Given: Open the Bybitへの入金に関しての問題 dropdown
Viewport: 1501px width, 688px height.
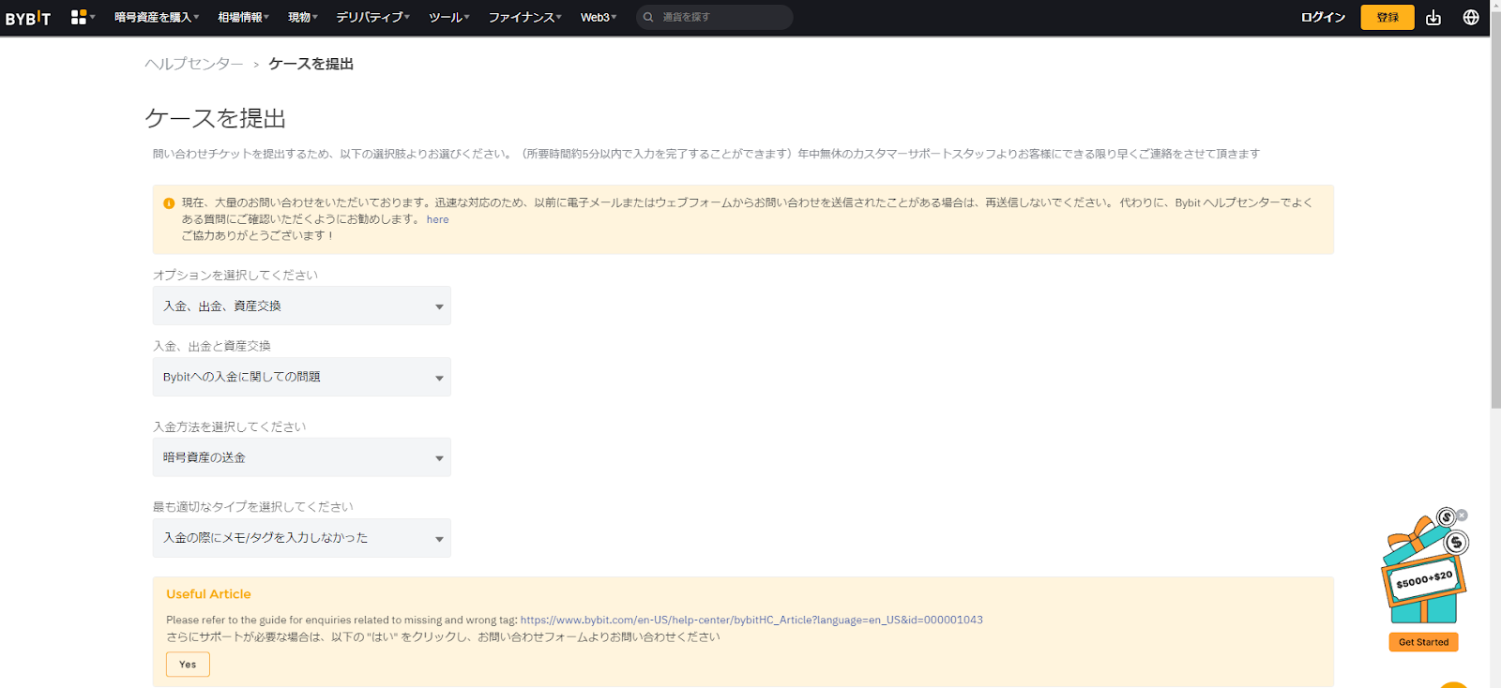Looking at the screenshot, I should click(x=302, y=377).
